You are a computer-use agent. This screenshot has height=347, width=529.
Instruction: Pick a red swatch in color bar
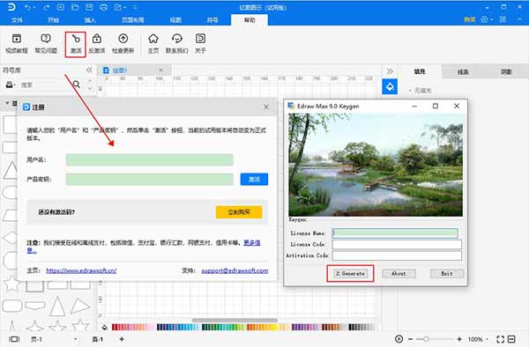(x=115, y=327)
